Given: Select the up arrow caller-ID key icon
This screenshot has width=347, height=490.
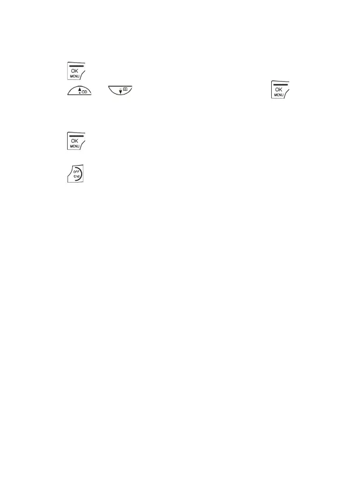Looking at the screenshot, I should click(79, 90).
